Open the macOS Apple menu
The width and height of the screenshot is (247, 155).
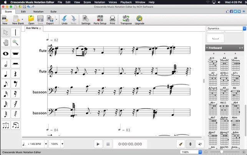tap(5, 2)
